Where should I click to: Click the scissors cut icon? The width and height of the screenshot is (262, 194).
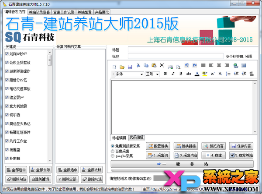[138, 65]
